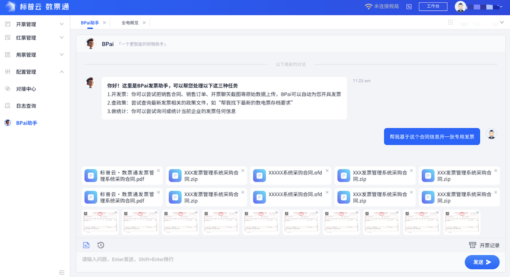This screenshot has height=277, width=510.
Task: Remove top-row 标普云 pdf attachment
Action: click(x=159, y=171)
